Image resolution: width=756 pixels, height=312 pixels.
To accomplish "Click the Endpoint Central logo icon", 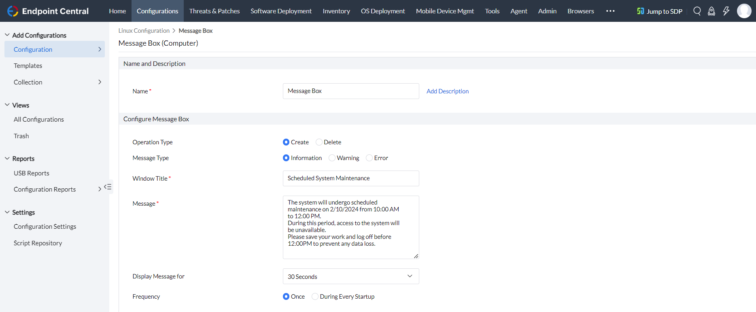I will [x=13, y=11].
